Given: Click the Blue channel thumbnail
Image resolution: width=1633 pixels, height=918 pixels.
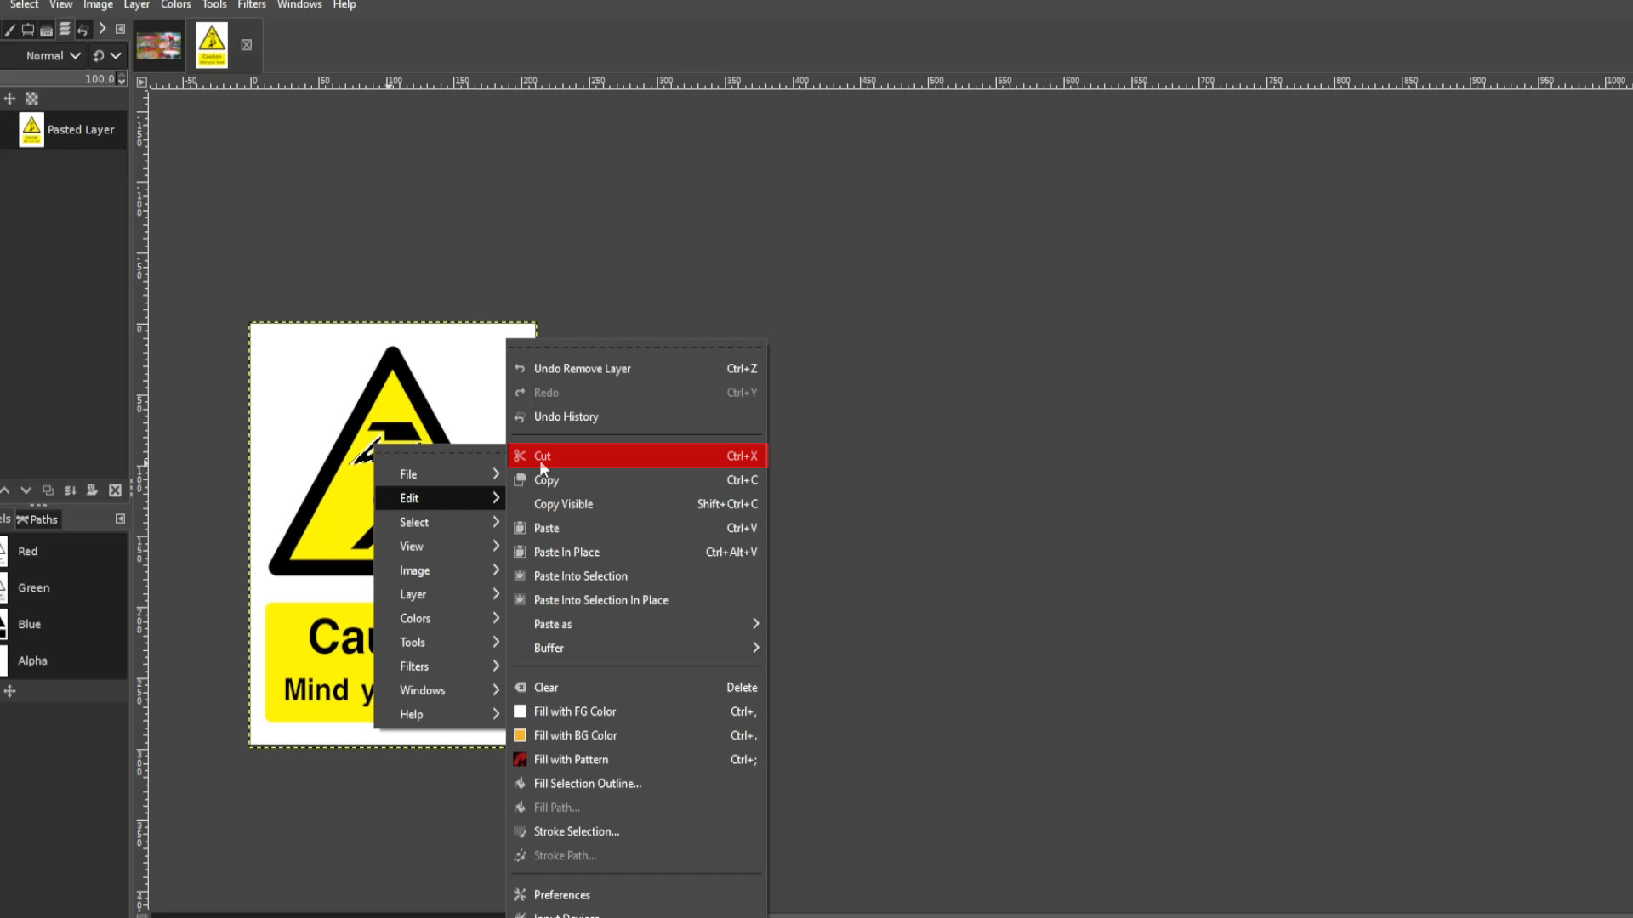Looking at the screenshot, I should pos(3,624).
